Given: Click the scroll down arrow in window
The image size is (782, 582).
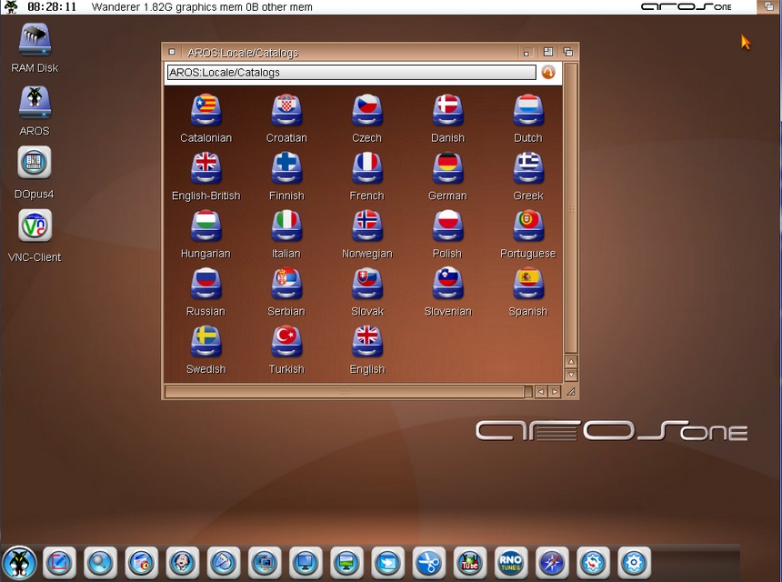Looking at the screenshot, I should tap(571, 375).
